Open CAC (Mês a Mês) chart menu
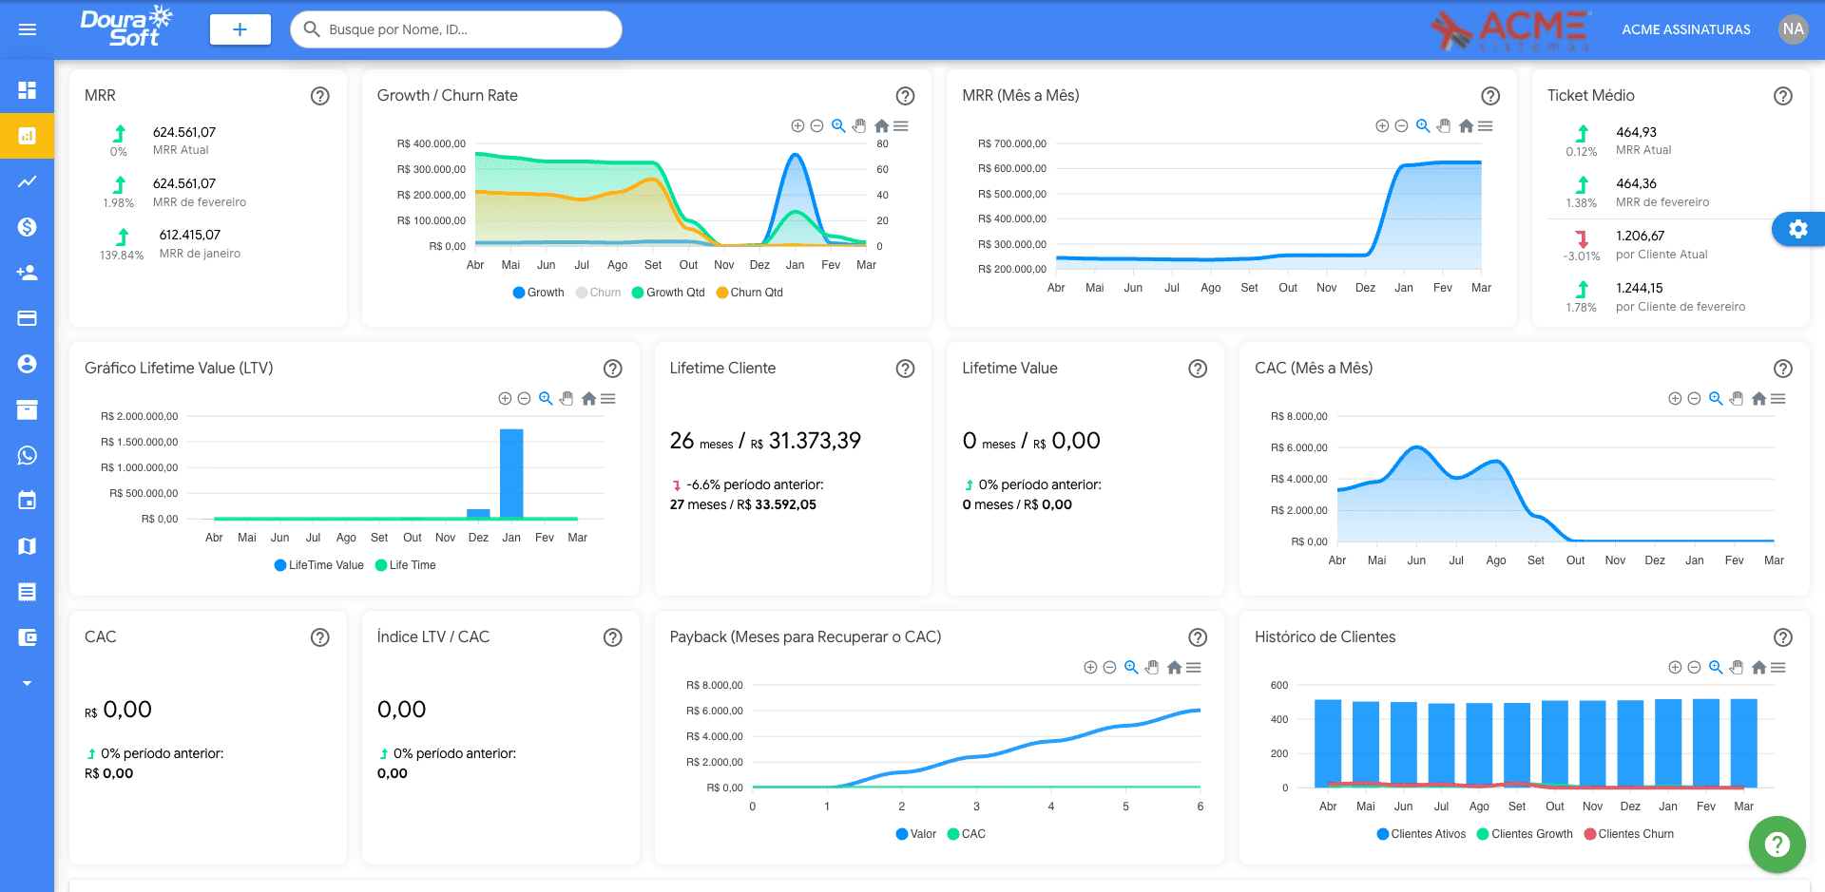 coord(1778,399)
